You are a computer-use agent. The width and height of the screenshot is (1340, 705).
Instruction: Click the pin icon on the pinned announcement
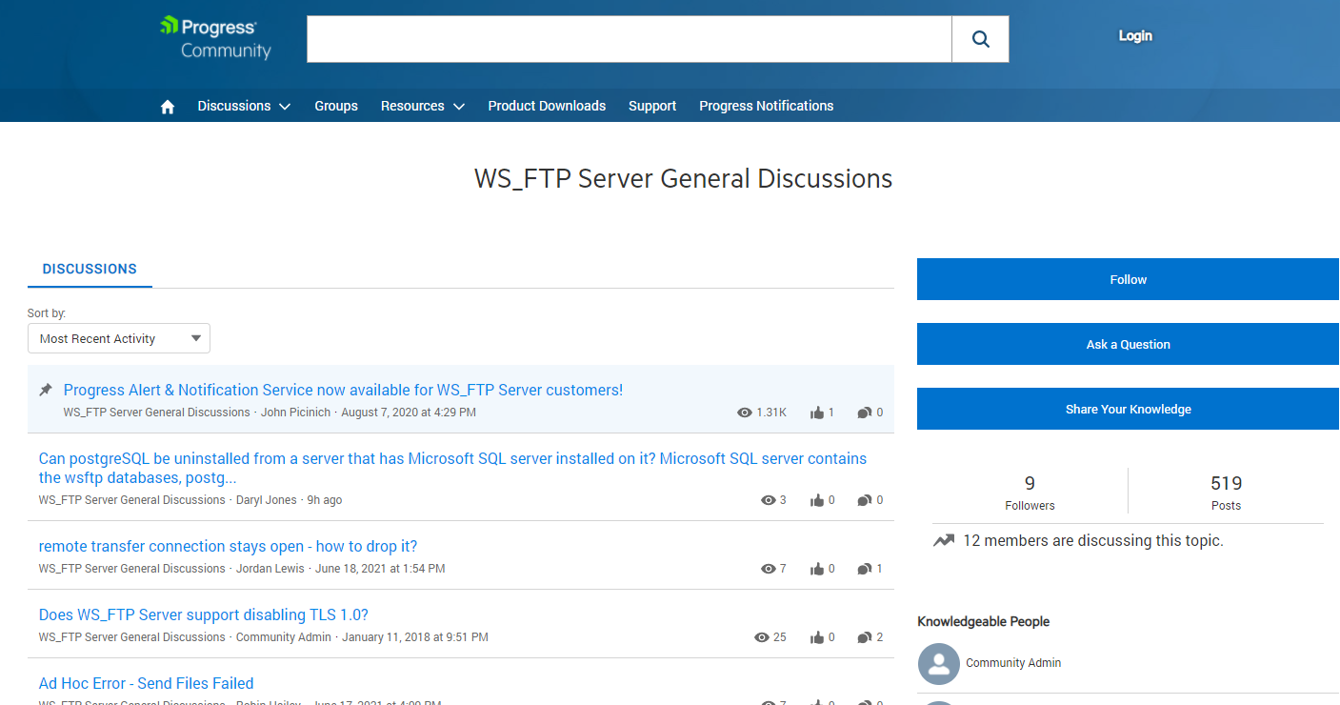pyautogui.click(x=46, y=389)
